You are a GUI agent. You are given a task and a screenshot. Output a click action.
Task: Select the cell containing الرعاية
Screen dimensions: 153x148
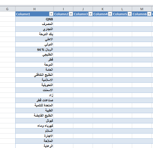(34, 146)
